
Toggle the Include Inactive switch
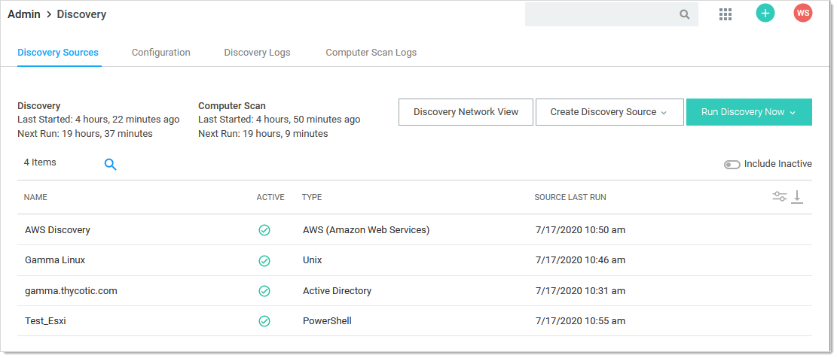(732, 165)
